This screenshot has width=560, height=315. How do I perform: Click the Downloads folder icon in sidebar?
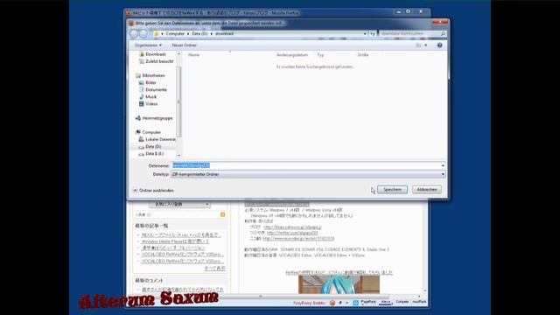tap(142, 54)
